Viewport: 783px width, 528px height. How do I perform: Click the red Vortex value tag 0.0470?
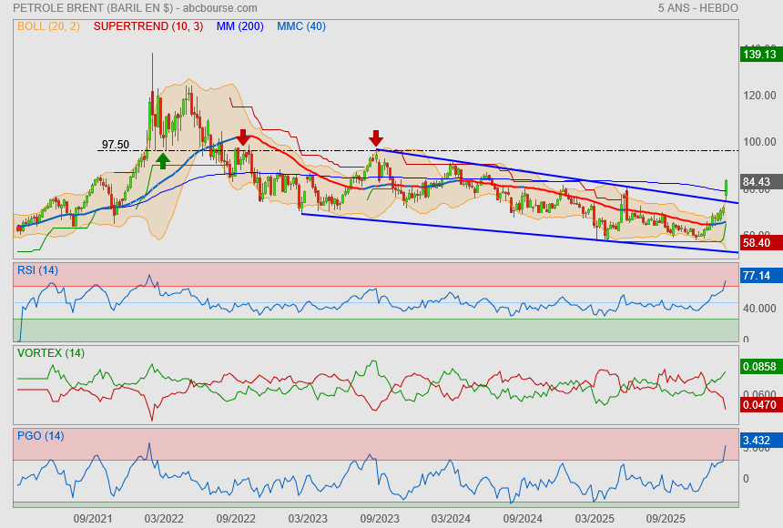point(758,403)
